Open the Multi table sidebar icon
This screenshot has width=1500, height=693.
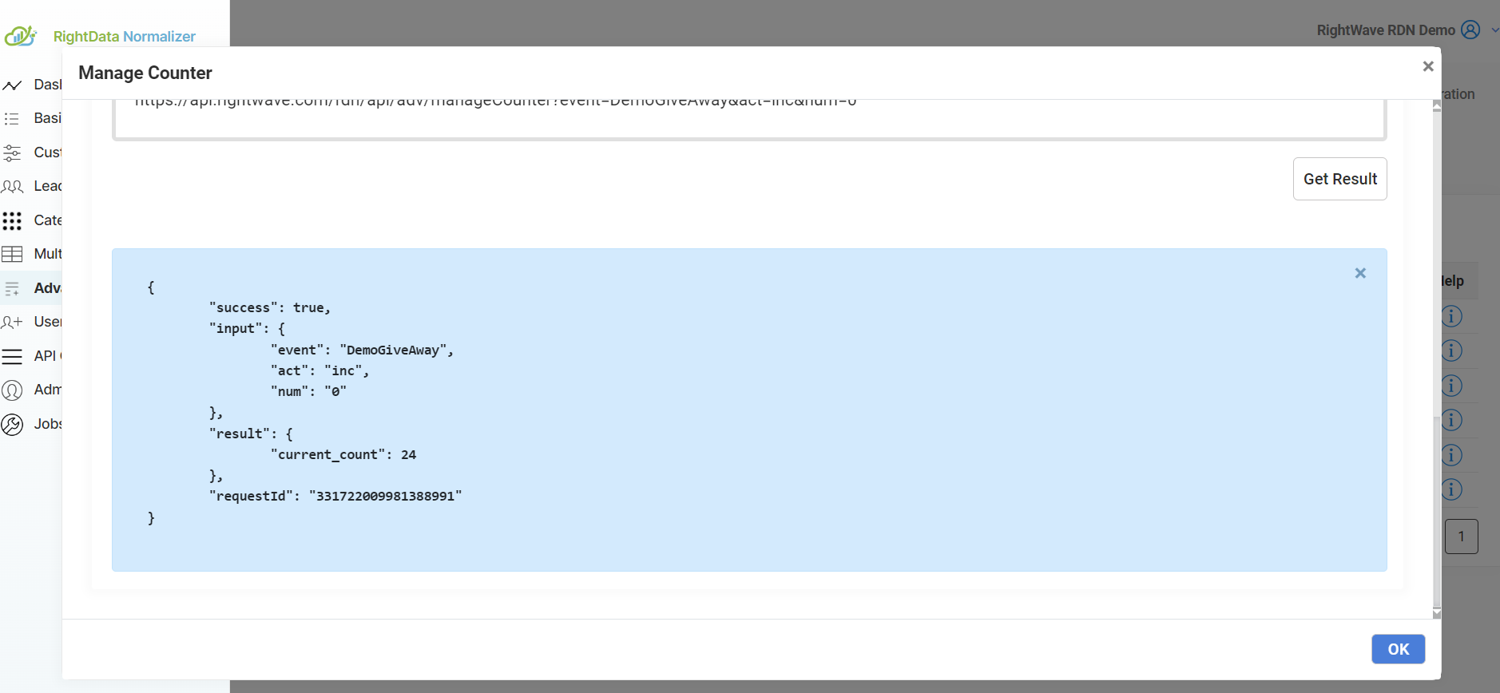pos(12,254)
